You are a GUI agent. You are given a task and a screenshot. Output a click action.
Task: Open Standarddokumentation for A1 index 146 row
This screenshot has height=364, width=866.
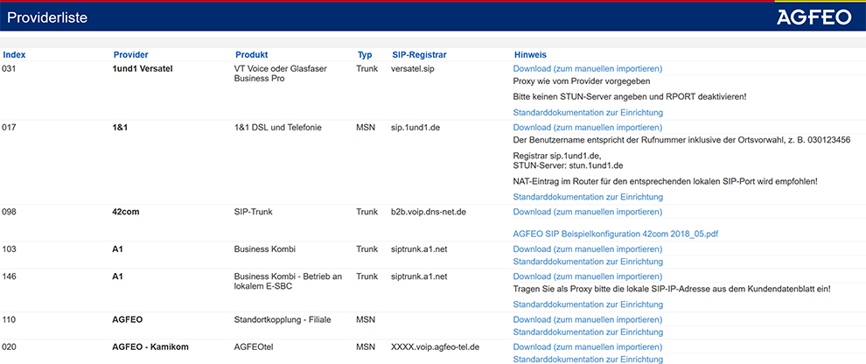tap(588, 304)
